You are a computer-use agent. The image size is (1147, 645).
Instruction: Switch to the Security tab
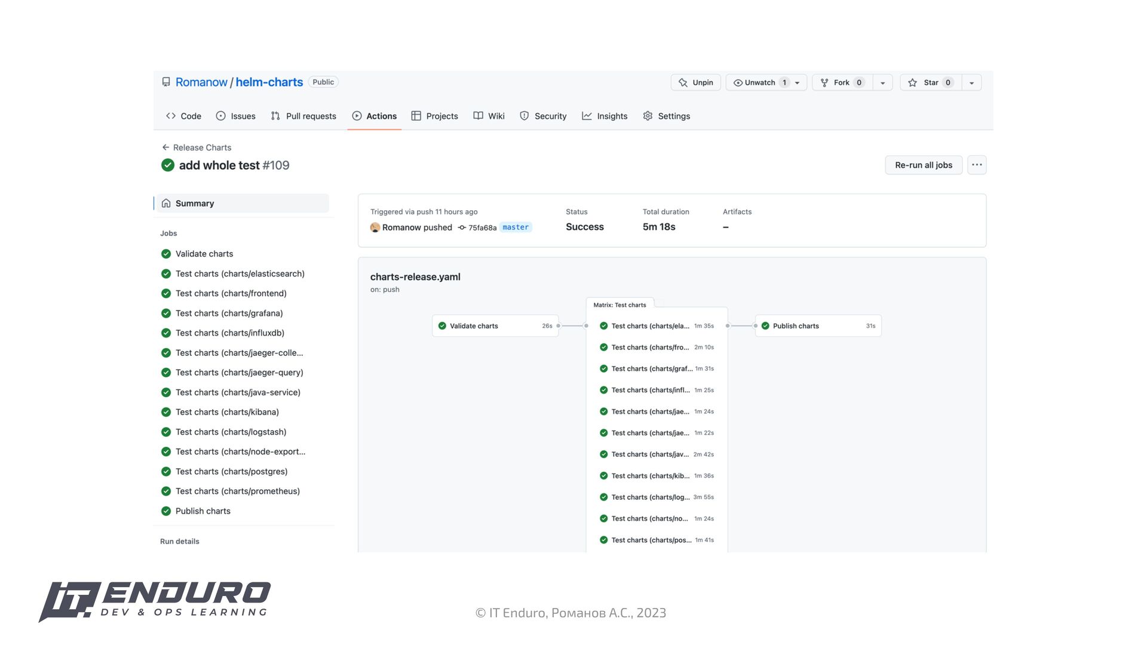543,116
